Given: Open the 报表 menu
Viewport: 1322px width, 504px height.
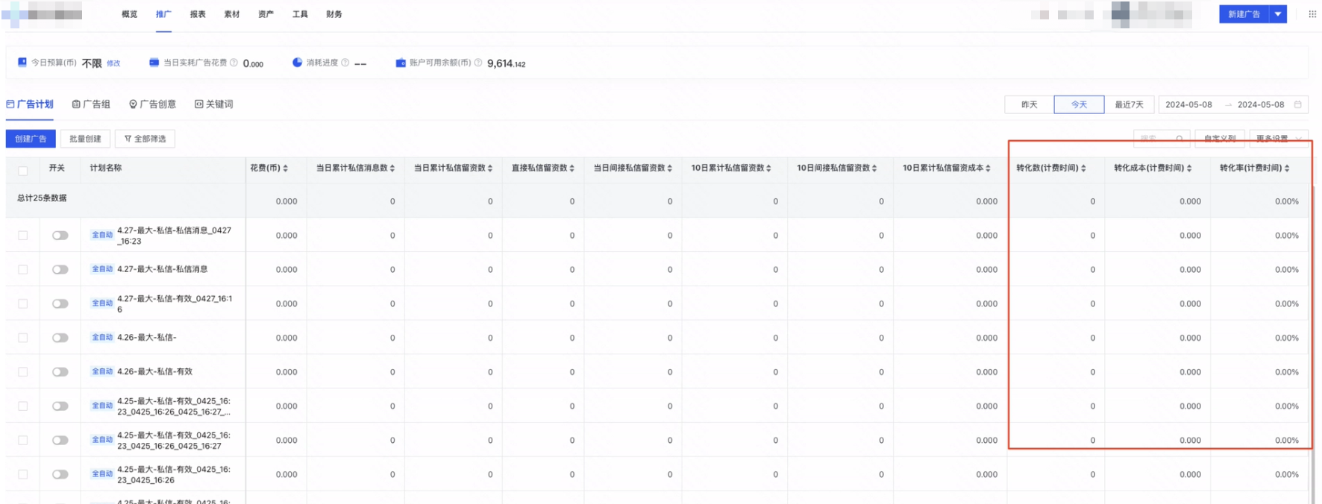Looking at the screenshot, I should (x=198, y=14).
